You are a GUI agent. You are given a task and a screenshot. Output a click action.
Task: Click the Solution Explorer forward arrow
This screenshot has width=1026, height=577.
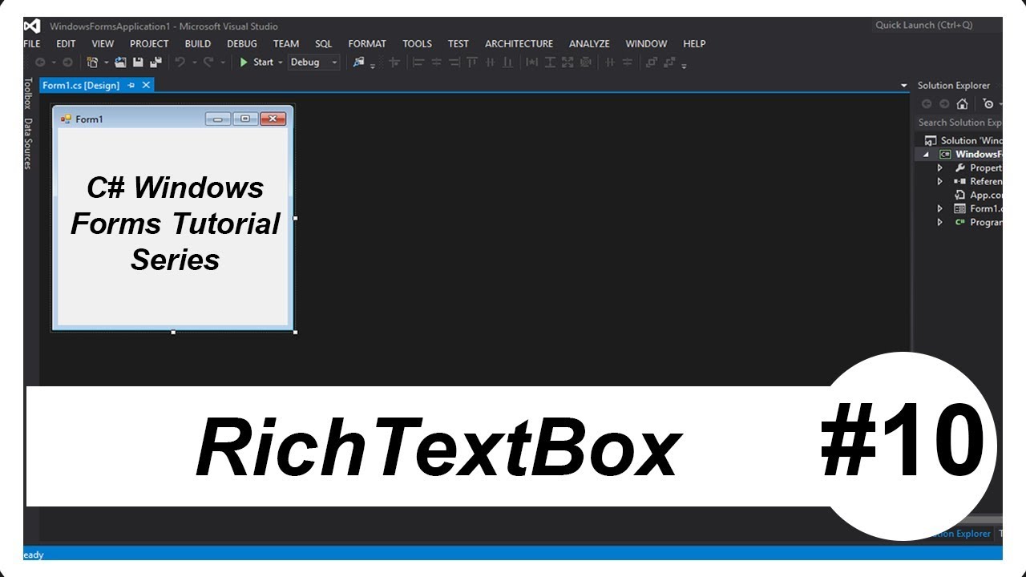[x=944, y=104]
